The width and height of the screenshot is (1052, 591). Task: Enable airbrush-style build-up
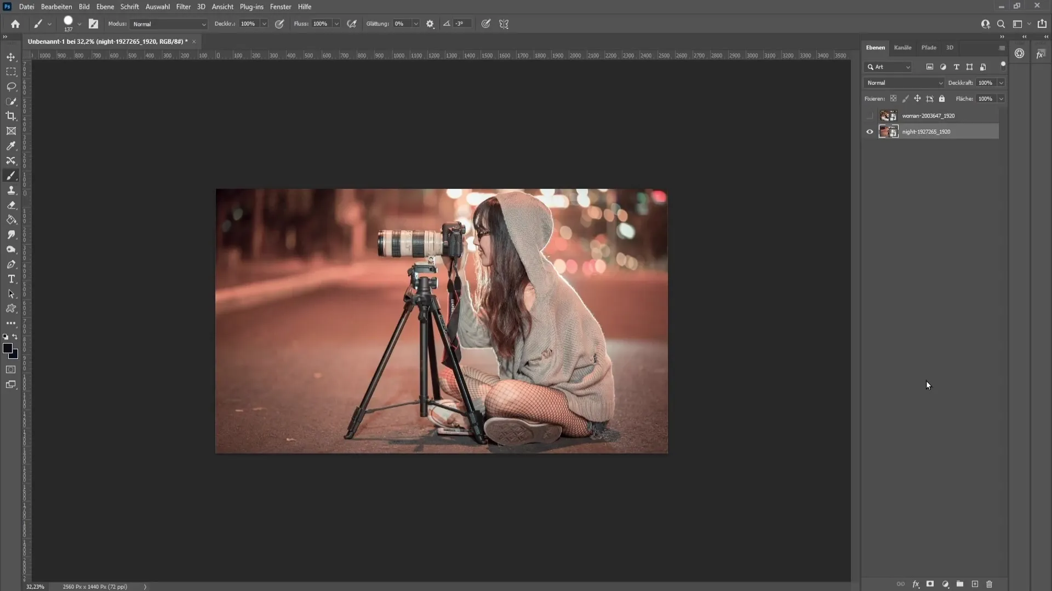click(x=352, y=24)
